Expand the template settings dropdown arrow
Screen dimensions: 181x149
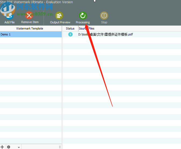click(19, 147)
